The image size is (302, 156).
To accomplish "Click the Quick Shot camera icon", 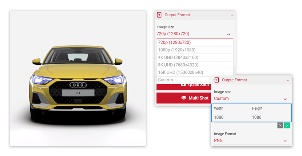I will click(x=183, y=85).
